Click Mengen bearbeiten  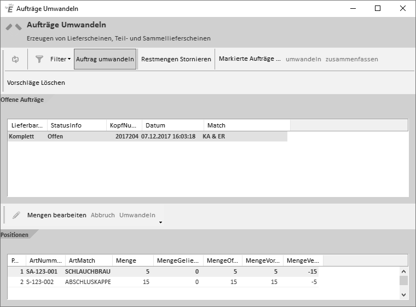(x=57, y=215)
